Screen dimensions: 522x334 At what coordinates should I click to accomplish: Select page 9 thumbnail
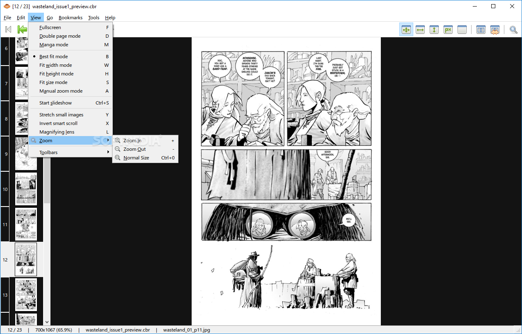pyautogui.click(x=26, y=154)
